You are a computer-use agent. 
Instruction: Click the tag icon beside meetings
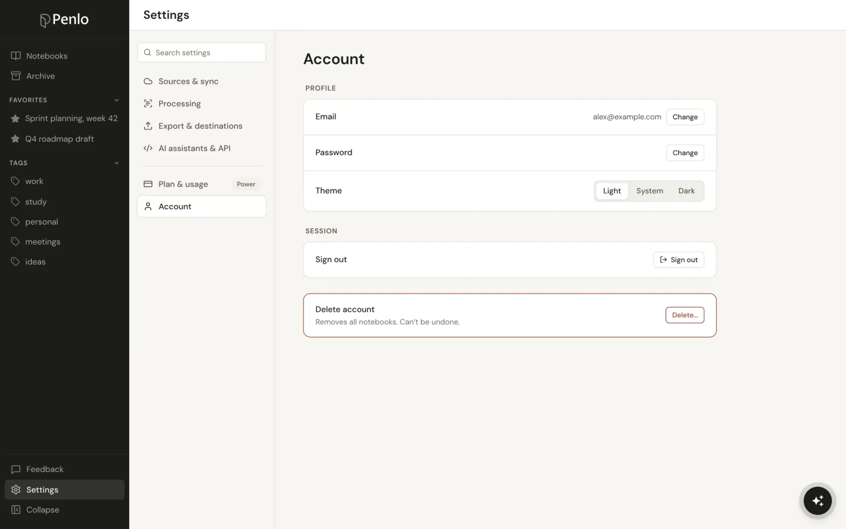click(x=15, y=242)
